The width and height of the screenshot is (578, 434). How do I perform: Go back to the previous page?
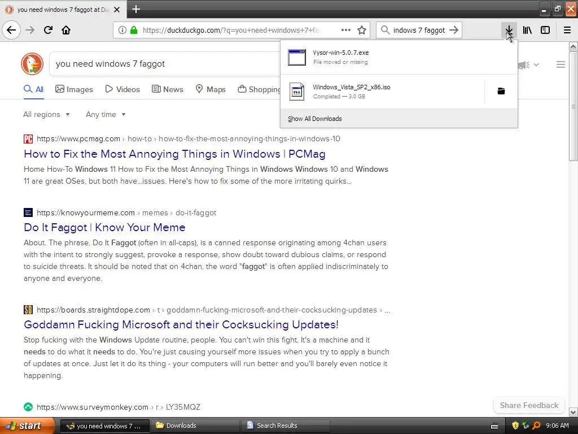pos(11,30)
